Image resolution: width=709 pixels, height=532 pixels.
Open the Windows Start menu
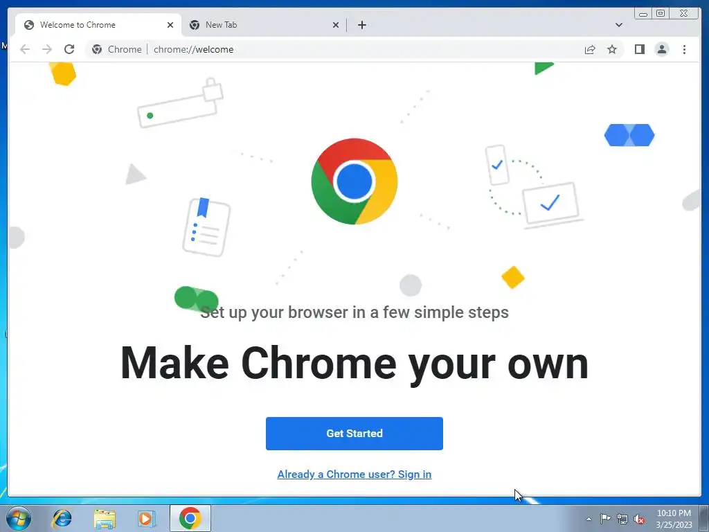(x=19, y=518)
